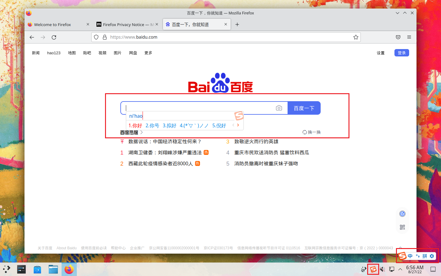Open the 新闻 news link
This screenshot has height=276, width=441.
(x=36, y=53)
